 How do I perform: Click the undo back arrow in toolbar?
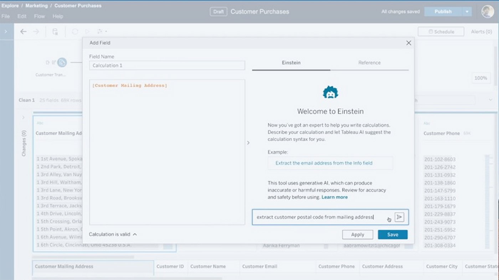pyautogui.click(x=24, y=32)
